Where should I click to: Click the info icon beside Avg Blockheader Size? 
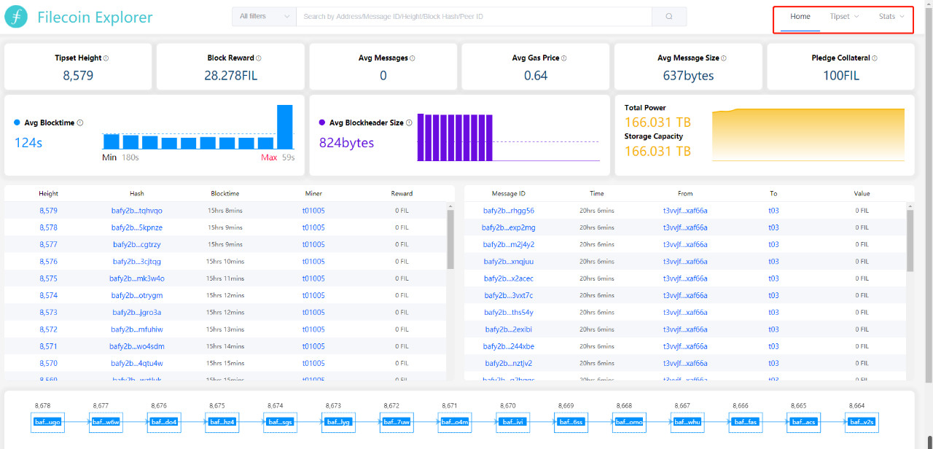tap(409, 123)
